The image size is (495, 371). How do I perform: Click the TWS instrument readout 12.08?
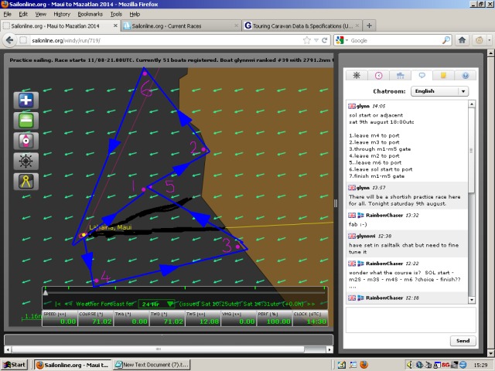click(x=203, y=318)
